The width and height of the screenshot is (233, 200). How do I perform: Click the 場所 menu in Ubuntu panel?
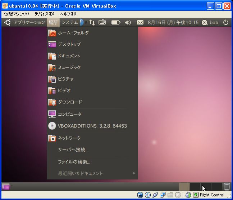click(53, 22)
